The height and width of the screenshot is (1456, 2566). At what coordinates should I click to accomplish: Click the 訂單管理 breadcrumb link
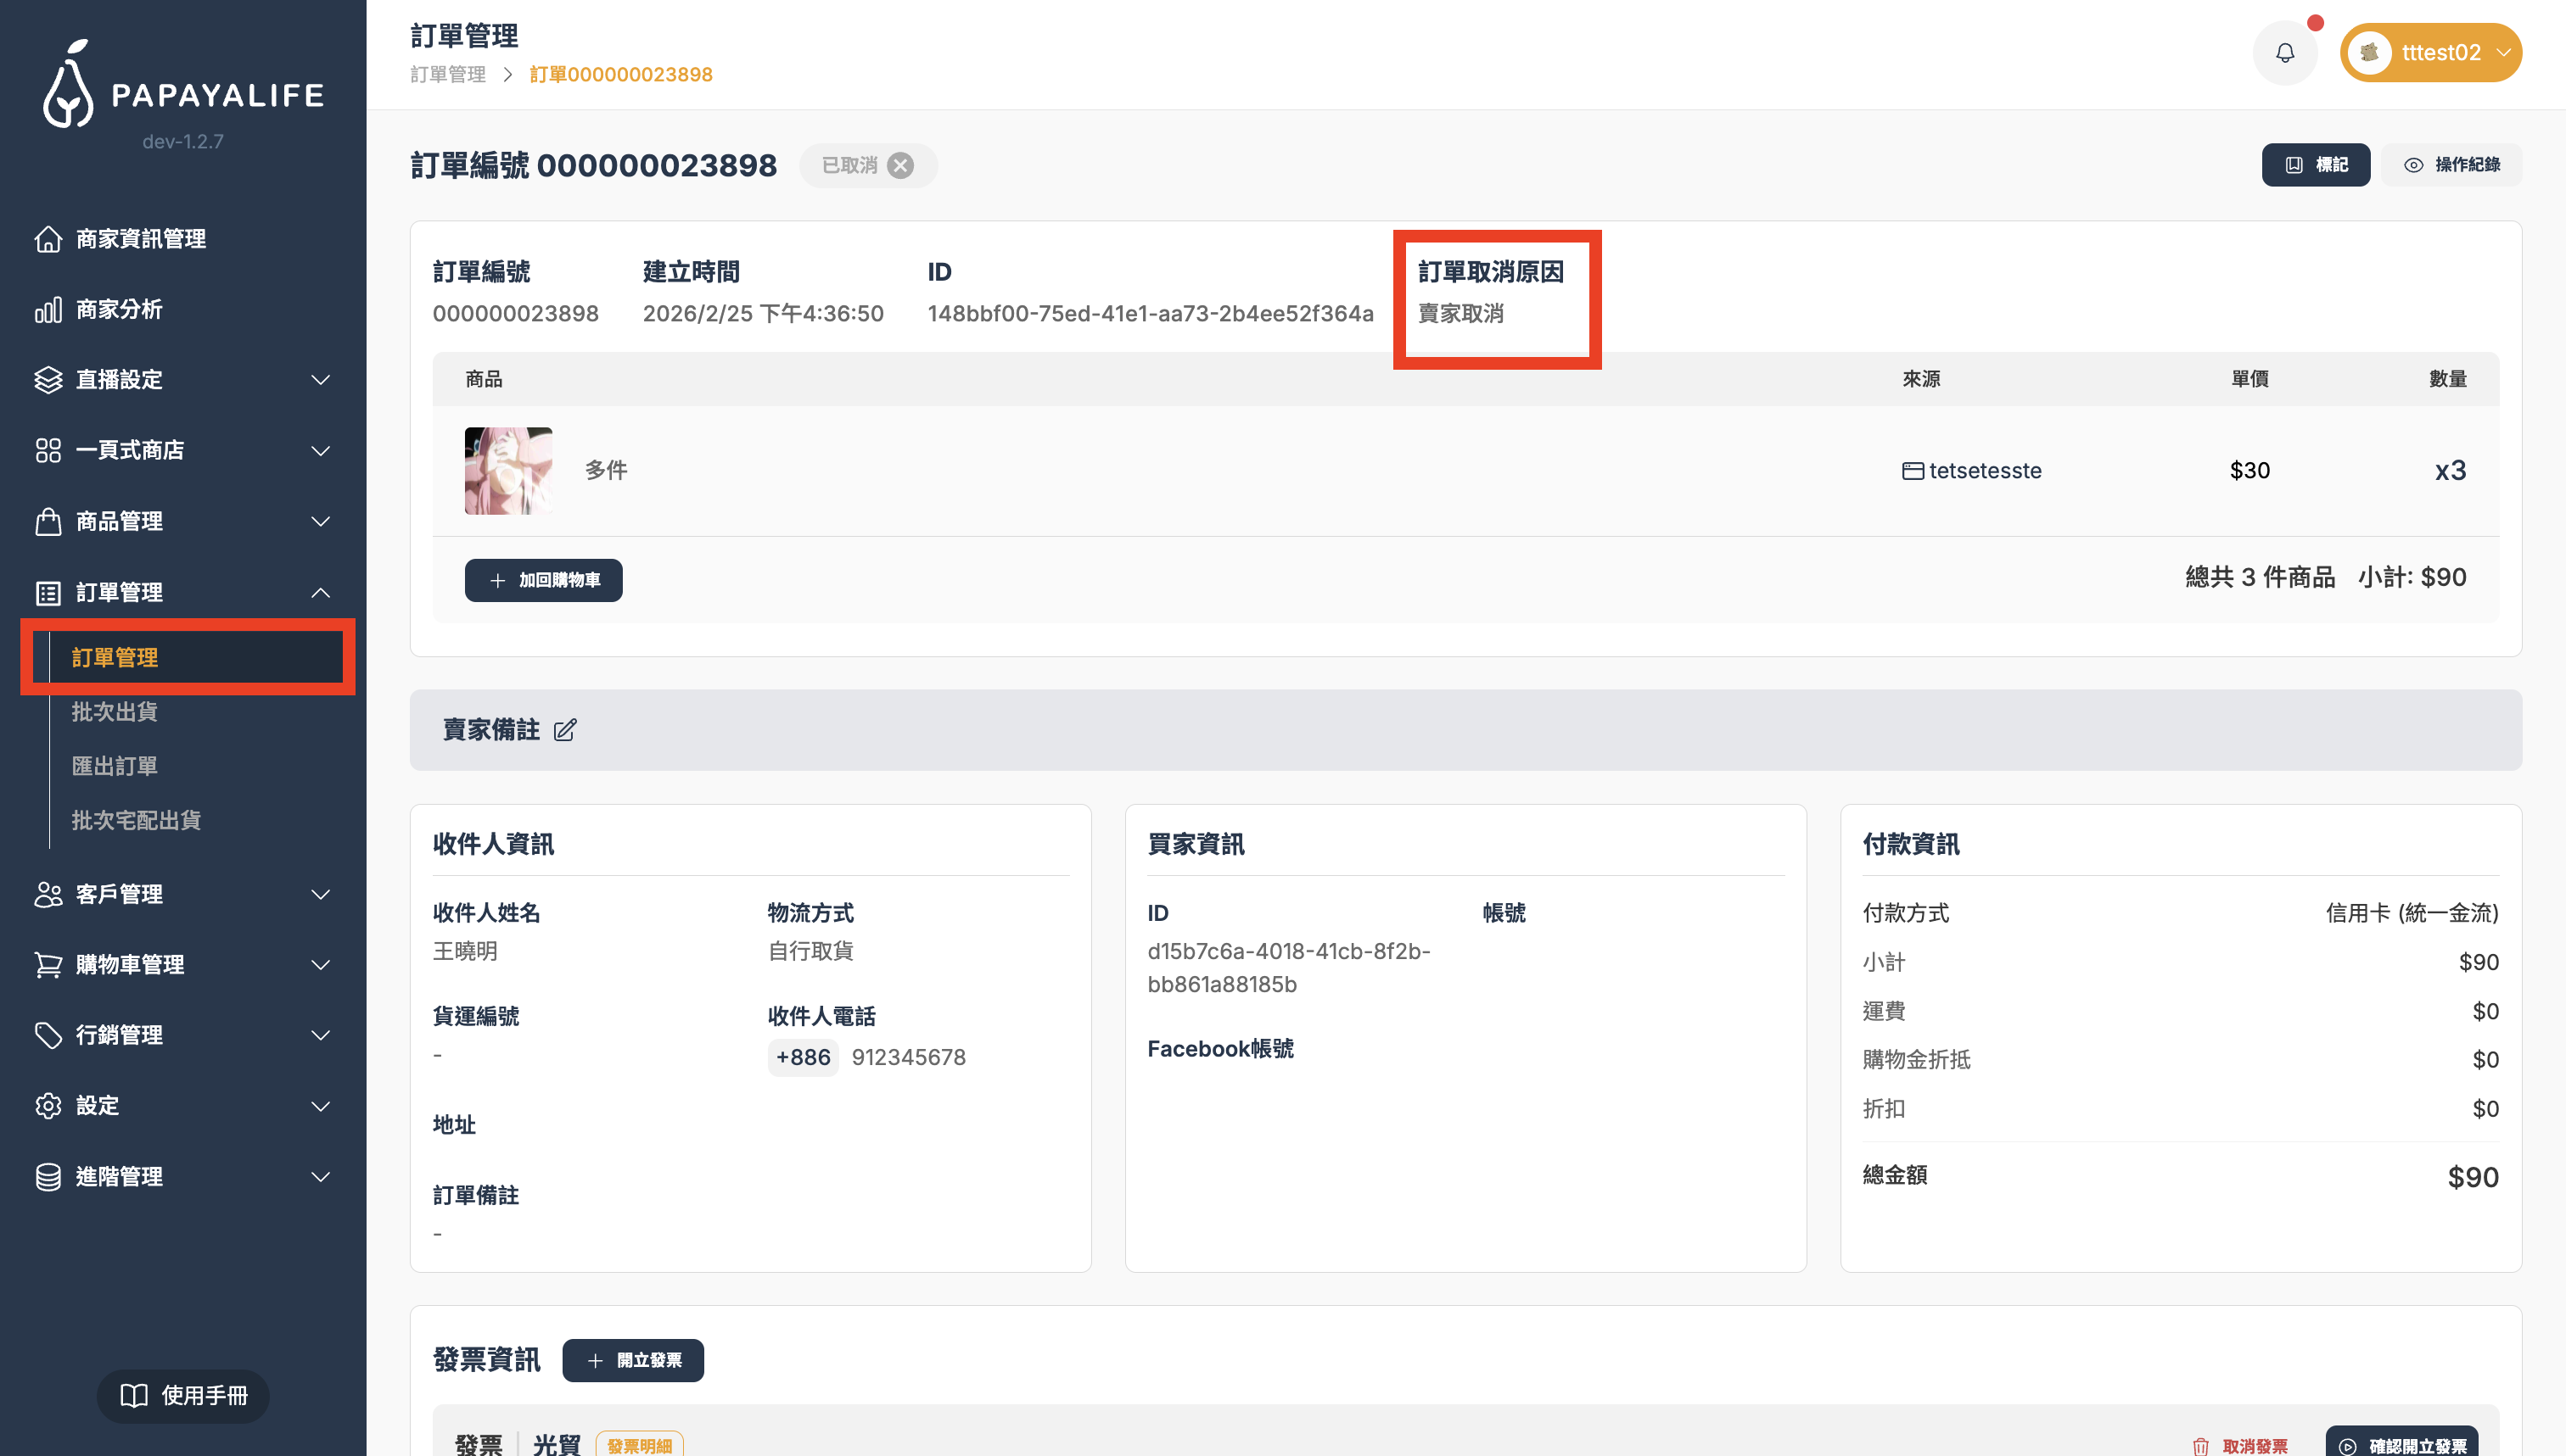pos(447,75)
